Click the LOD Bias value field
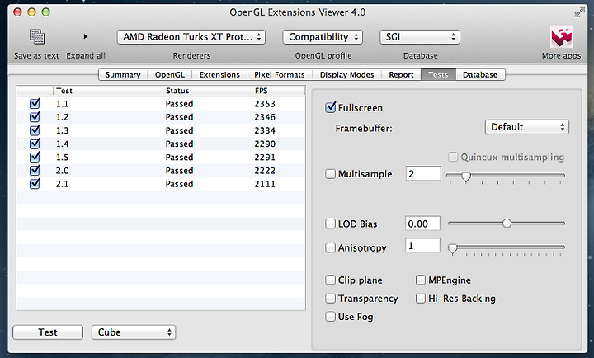 (x=422, y=224)
